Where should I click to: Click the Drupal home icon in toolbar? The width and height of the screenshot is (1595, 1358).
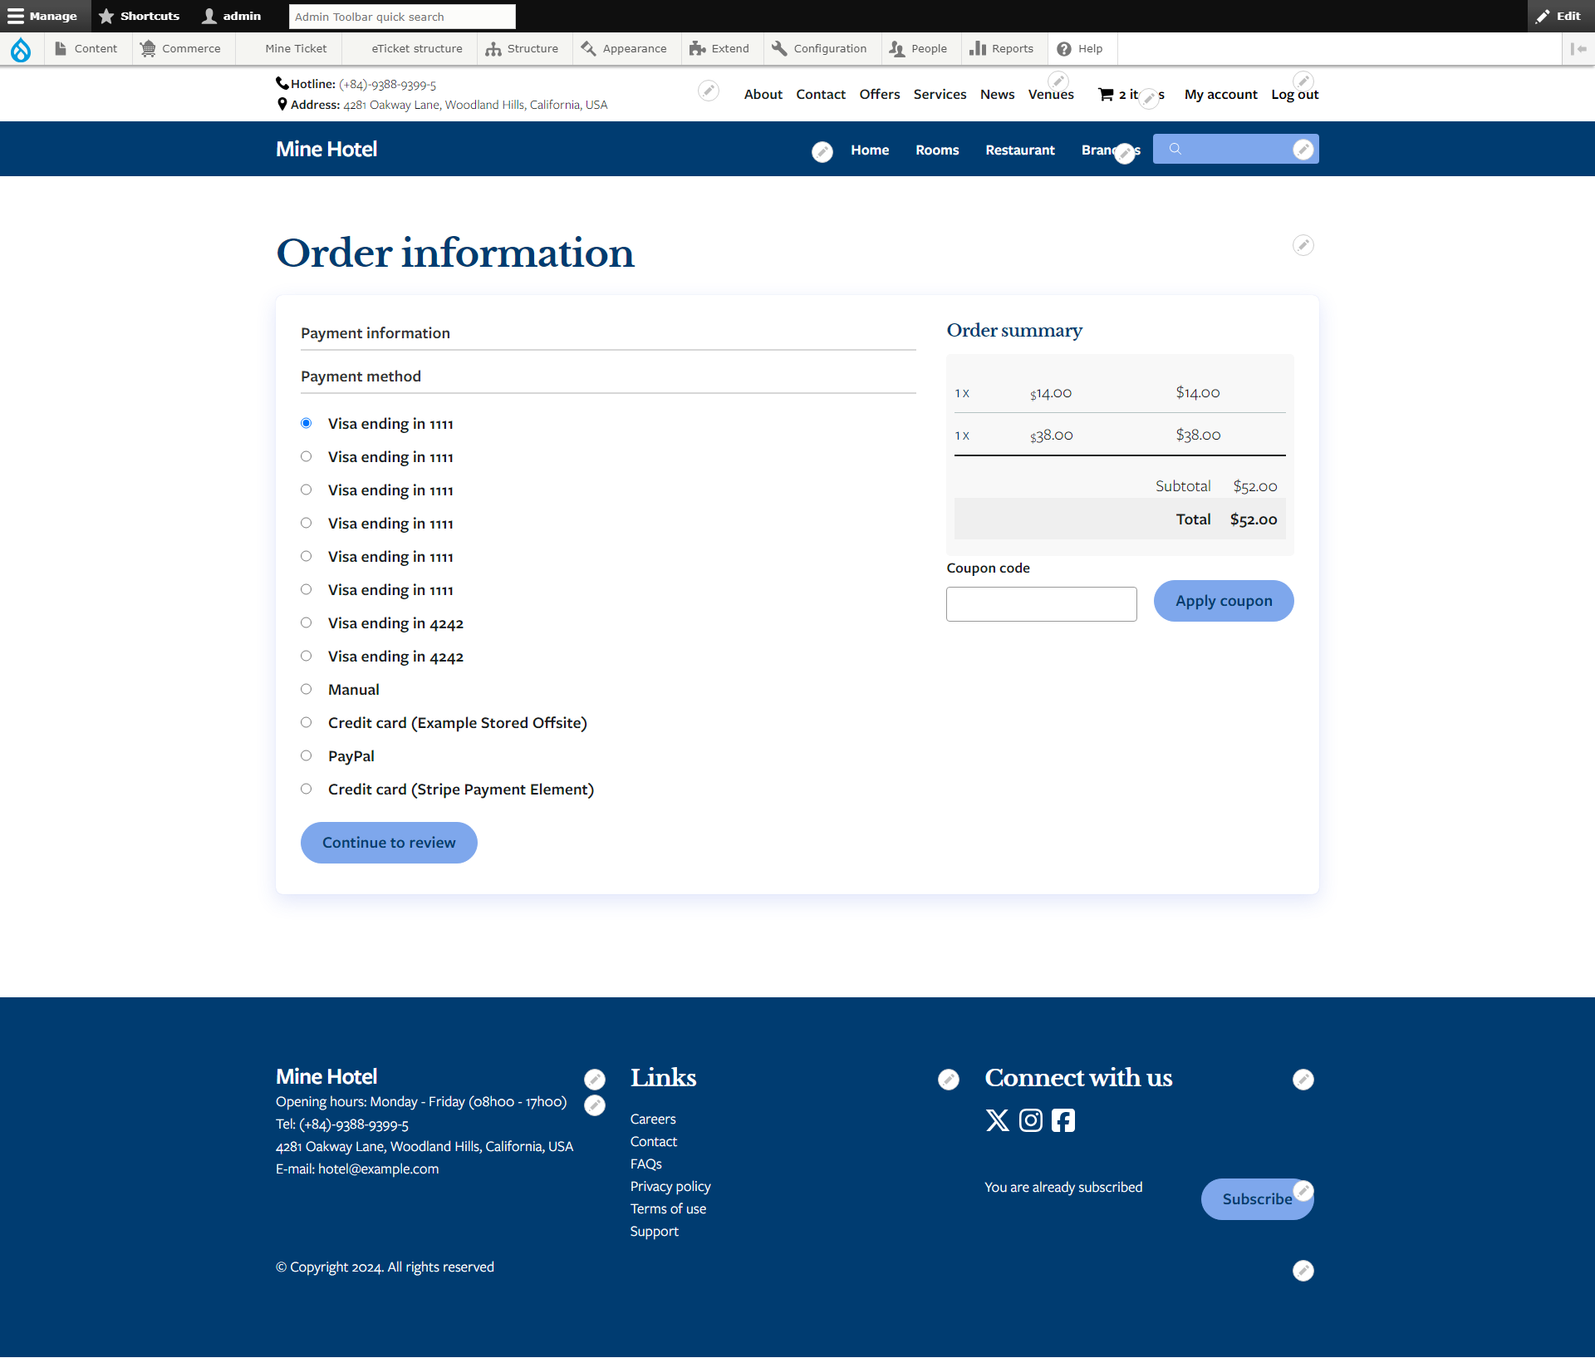[22, 48]
